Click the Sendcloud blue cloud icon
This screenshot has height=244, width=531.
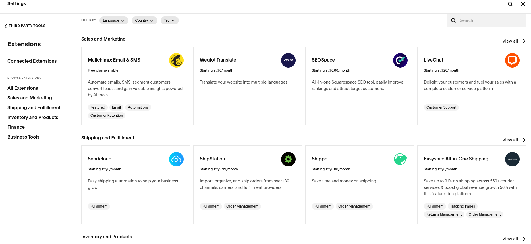click(x=176, y=159)
